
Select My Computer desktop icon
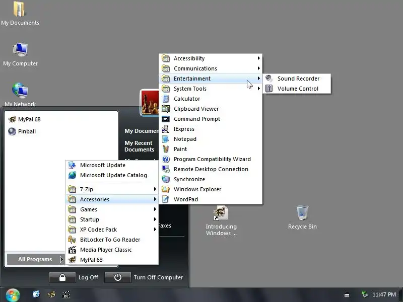pyautogui.click(x=20, y=54)
